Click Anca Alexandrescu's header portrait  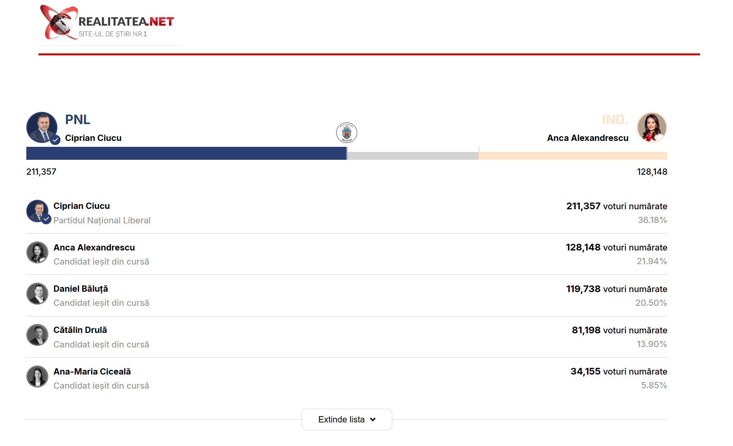click(652, 127)
